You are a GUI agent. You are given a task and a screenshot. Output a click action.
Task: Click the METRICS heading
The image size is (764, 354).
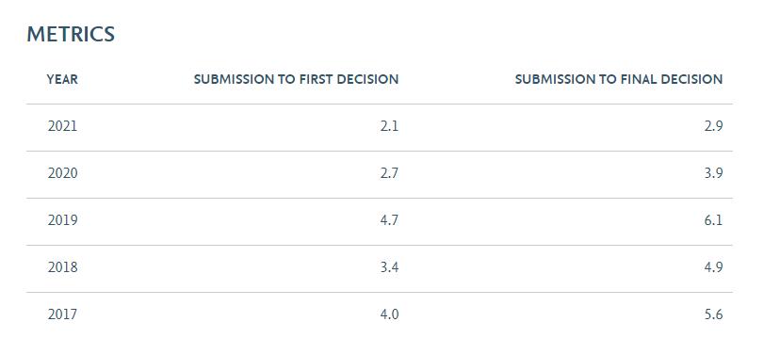coord(71,35)
